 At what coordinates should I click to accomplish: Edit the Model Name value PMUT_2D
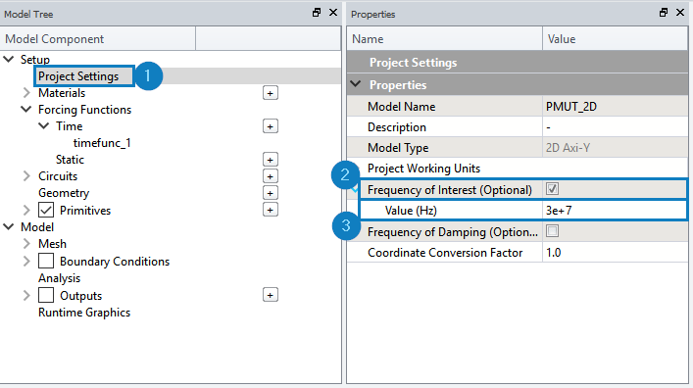(x=615, y=107)
